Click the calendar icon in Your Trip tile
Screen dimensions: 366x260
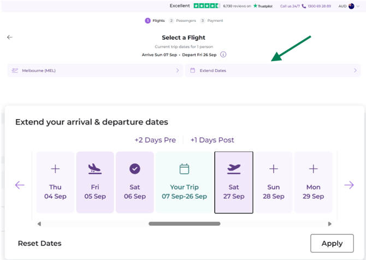tap(184, 169)
